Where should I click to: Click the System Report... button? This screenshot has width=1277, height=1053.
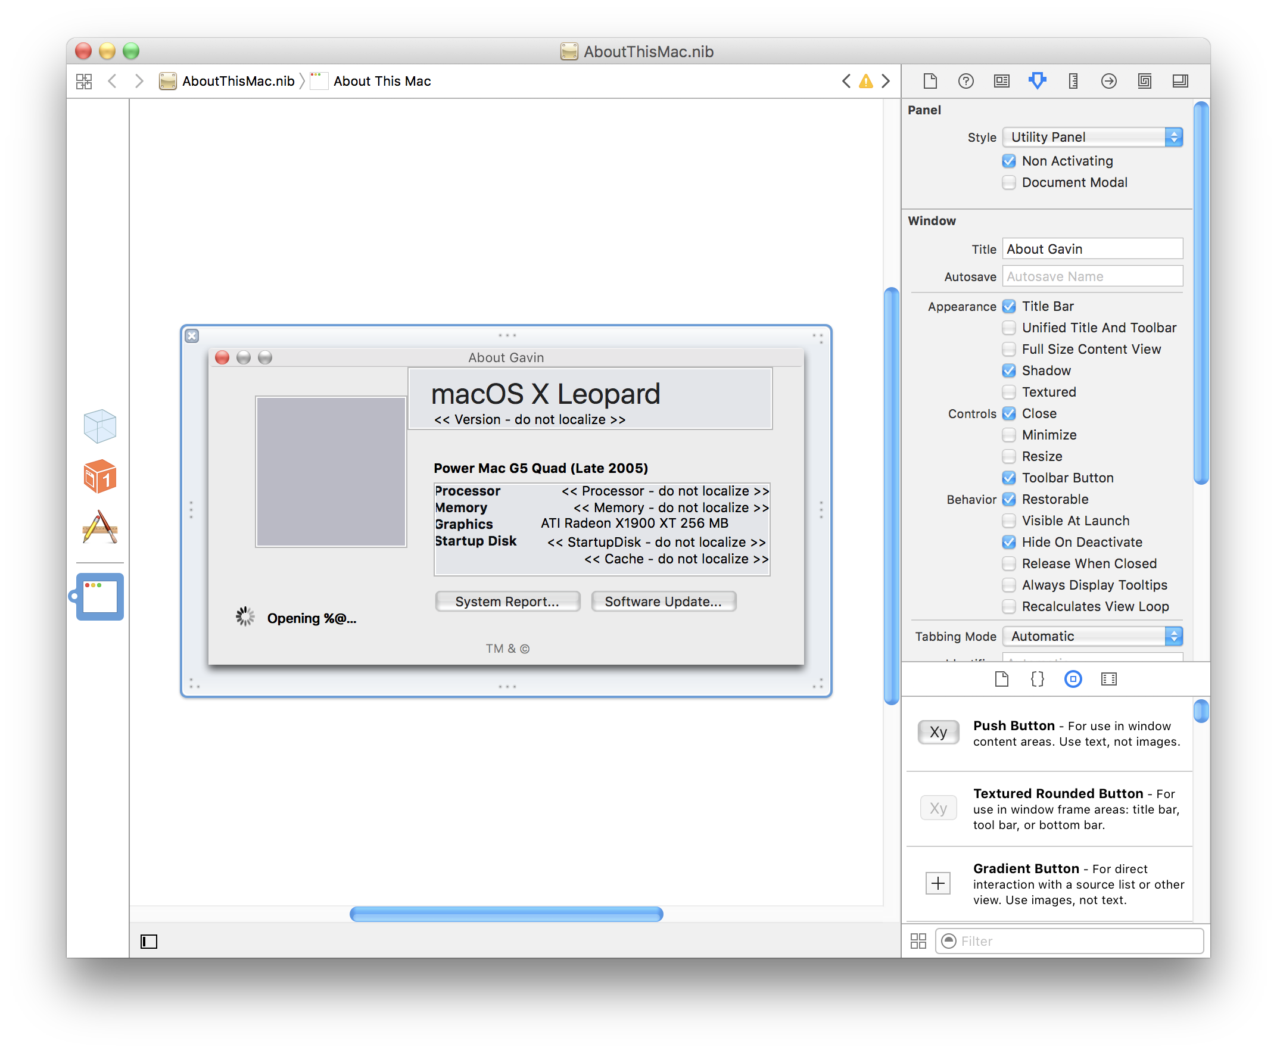point(507,601)
